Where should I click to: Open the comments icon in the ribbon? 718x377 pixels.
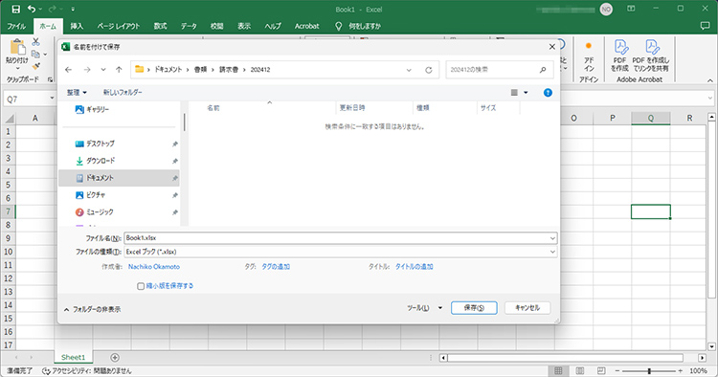point(706,26)
